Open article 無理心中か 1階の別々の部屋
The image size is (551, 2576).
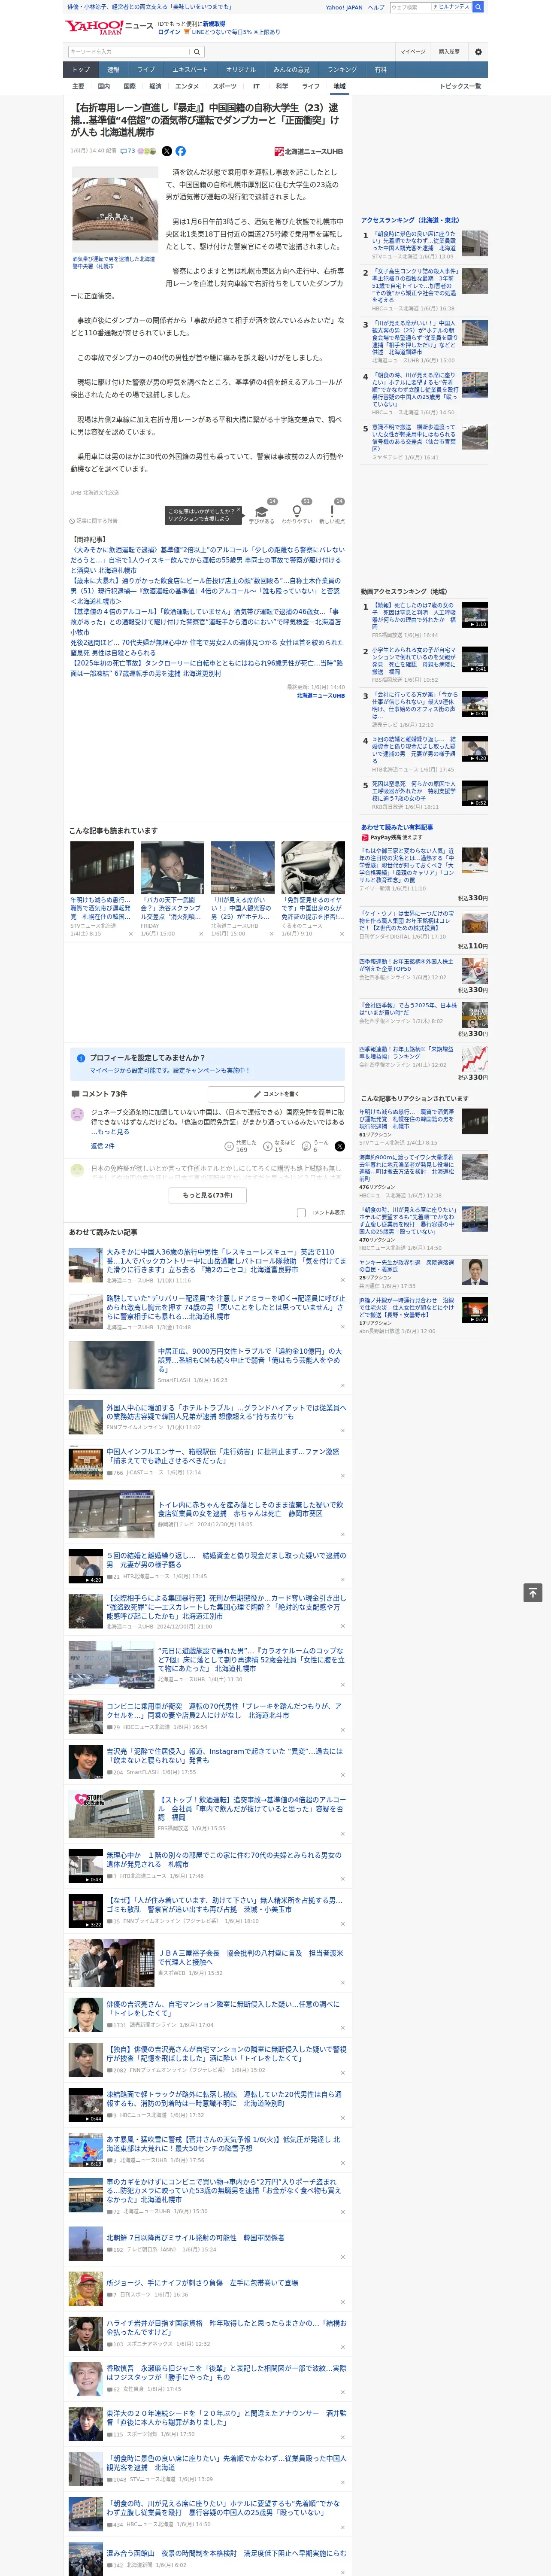pos(224,1859)
